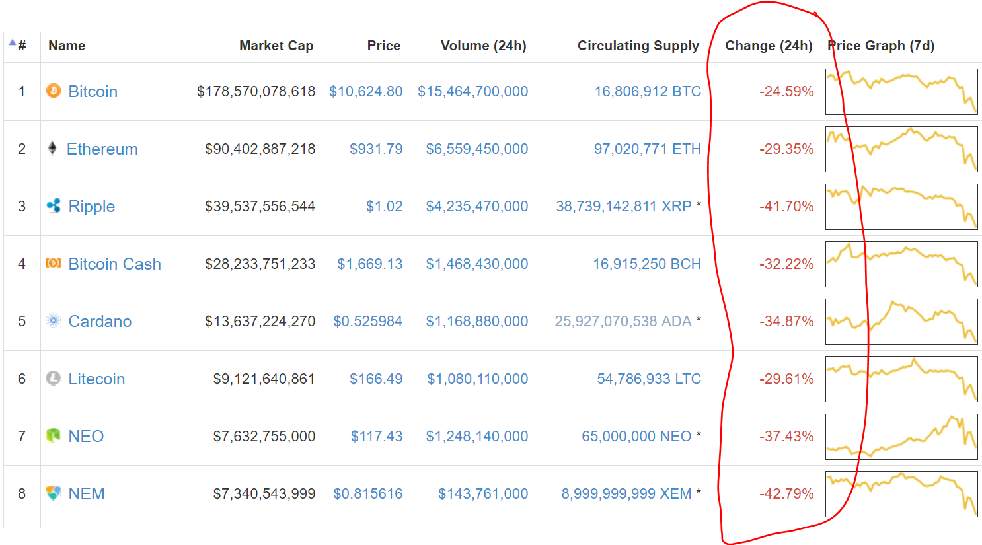Click Ripple price $1.02
The height and width of the screenshot is (545, 982).
[x=385, y=207]
